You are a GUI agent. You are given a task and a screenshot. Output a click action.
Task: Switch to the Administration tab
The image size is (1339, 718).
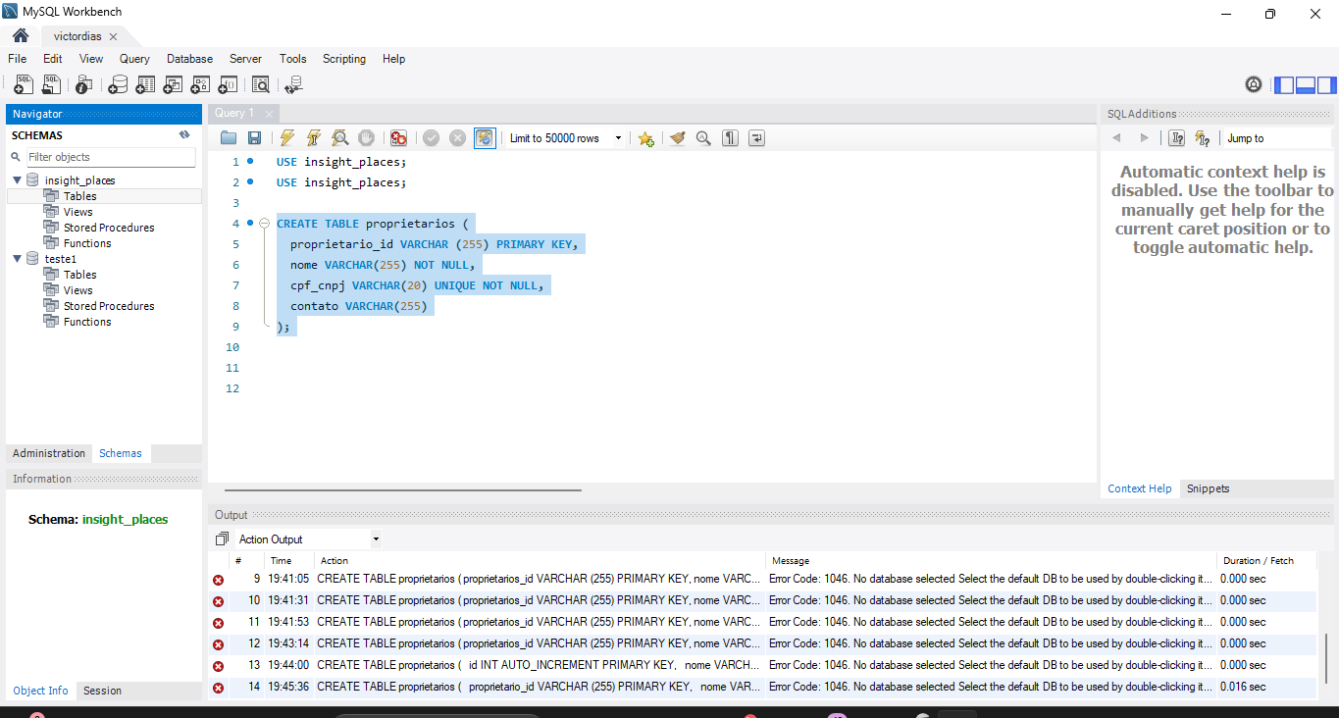pos(49,453)
